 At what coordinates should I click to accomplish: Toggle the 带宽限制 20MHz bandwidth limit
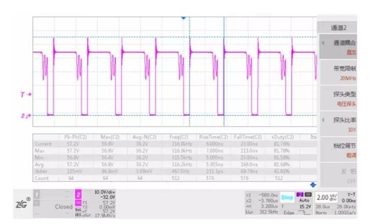pyautogui.click(x=342, y=73)
